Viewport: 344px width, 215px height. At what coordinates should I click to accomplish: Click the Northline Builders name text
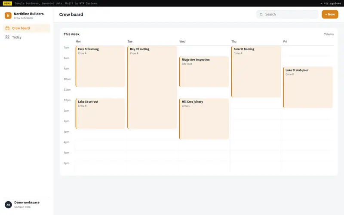coord(29,14)
